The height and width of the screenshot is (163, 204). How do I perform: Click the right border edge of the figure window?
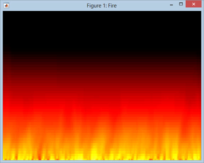[203, 85]
